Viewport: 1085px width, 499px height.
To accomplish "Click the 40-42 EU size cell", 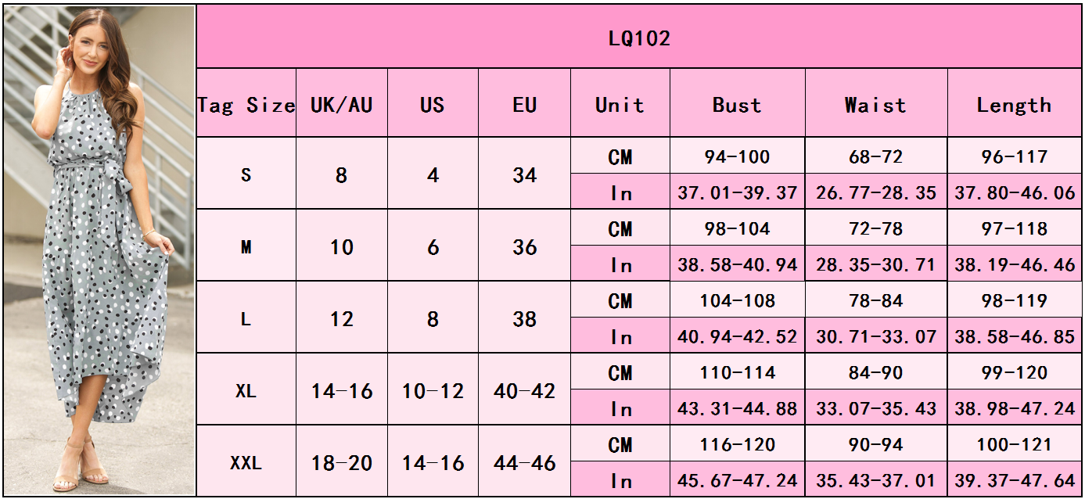I will [524, 391].
